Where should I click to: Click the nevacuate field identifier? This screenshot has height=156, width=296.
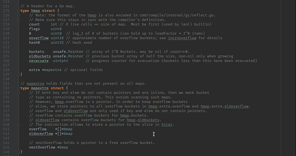(x=39, y=61)
